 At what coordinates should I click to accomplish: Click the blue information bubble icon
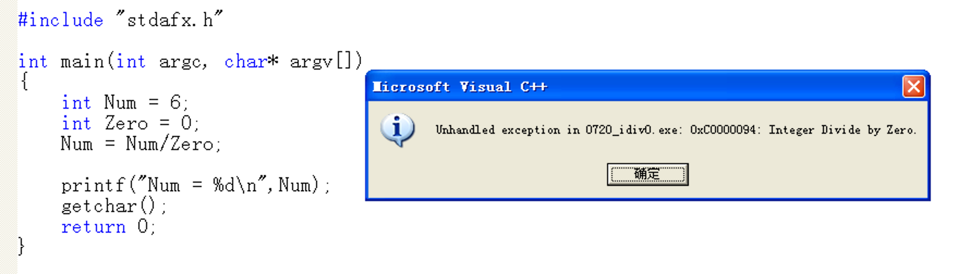tap(397, 130)
